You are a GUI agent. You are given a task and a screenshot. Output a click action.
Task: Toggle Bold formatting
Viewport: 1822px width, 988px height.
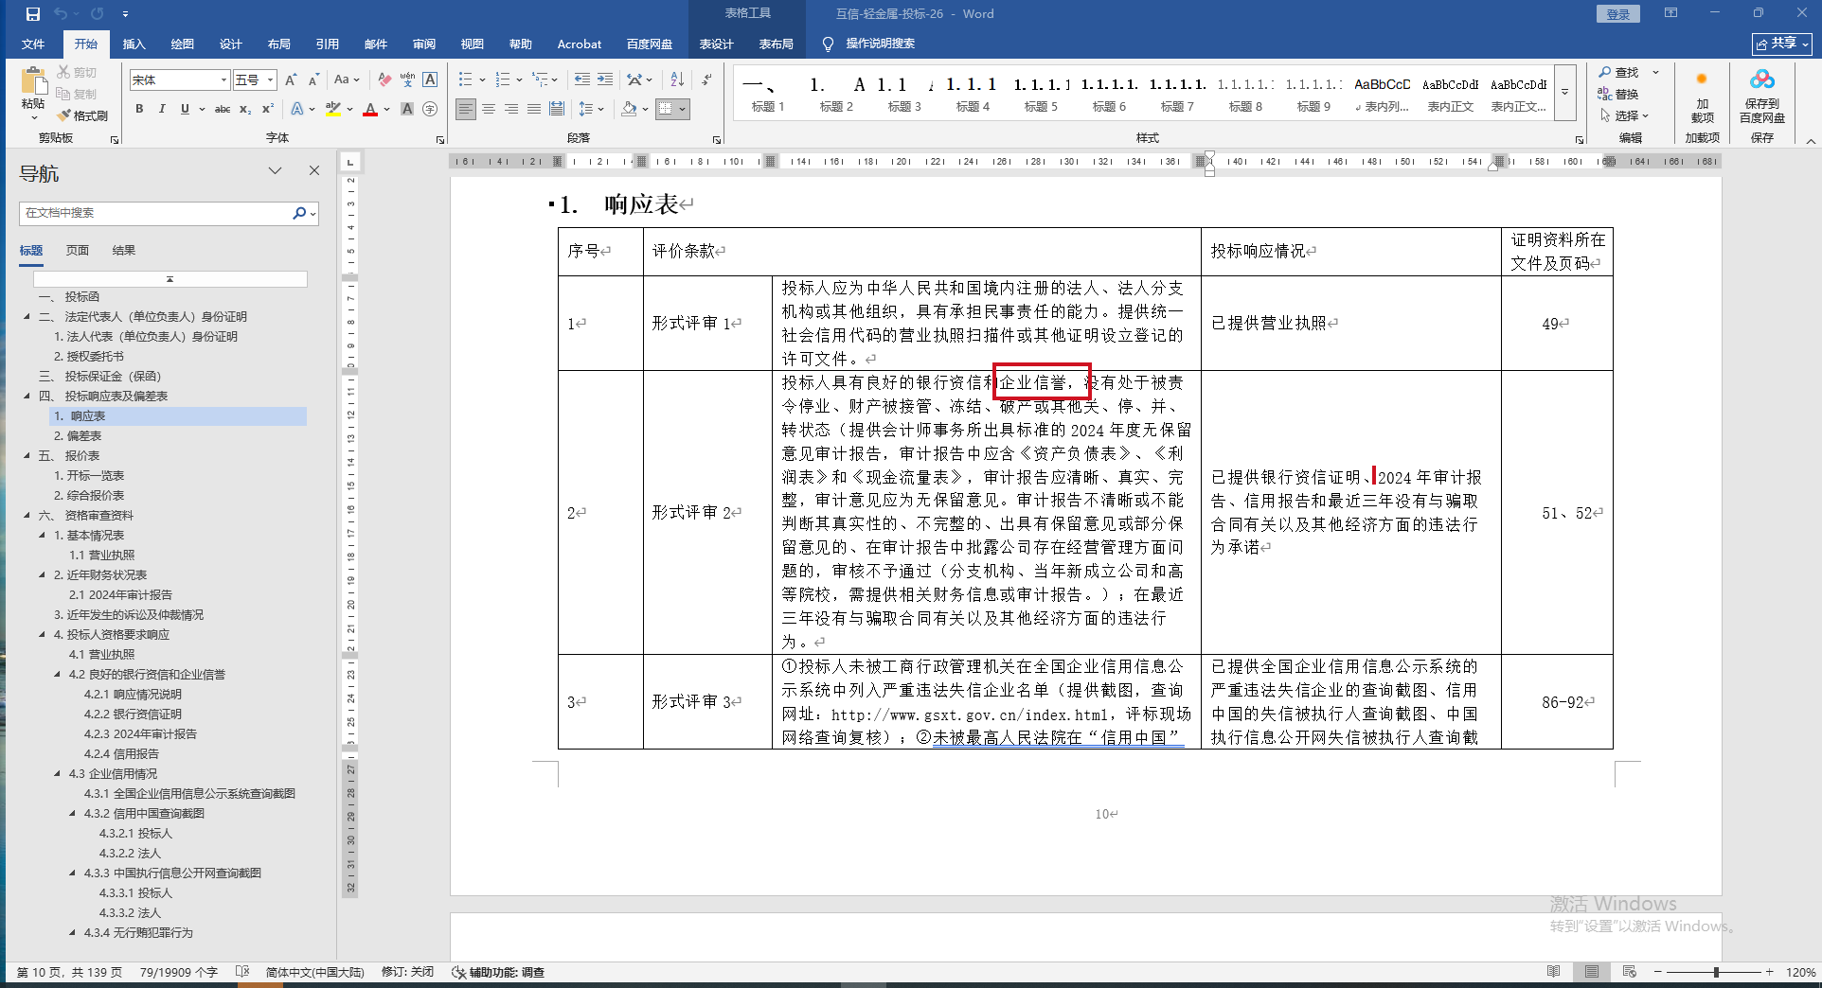pyautogui.click(x=139, y=109)
